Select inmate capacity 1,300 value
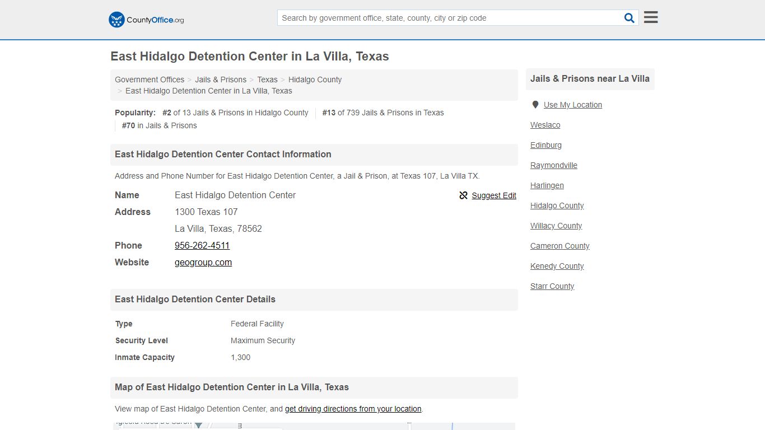 click(241, 357)
